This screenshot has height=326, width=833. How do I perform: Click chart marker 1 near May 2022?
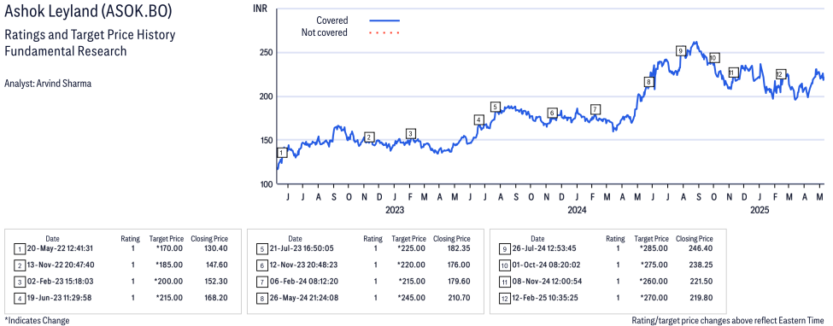(x=282, y=153)
